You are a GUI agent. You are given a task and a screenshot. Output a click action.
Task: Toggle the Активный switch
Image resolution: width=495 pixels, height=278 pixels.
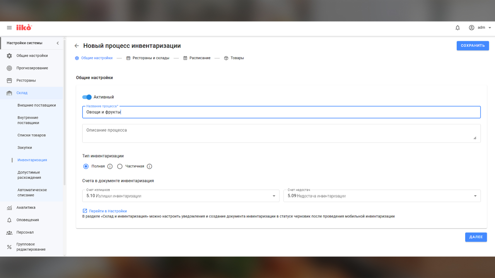[87, 97]
